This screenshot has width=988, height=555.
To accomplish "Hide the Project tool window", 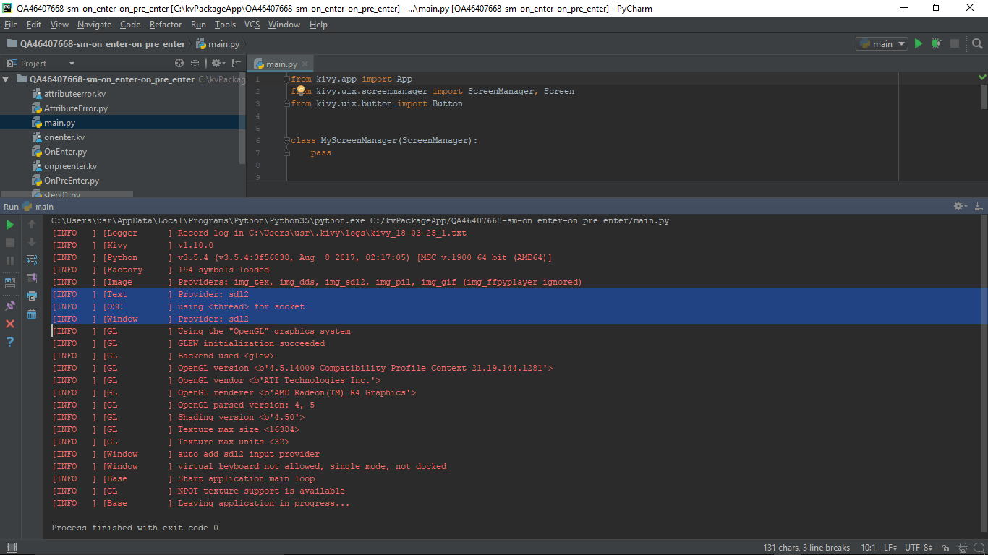I will coord(237,64).
